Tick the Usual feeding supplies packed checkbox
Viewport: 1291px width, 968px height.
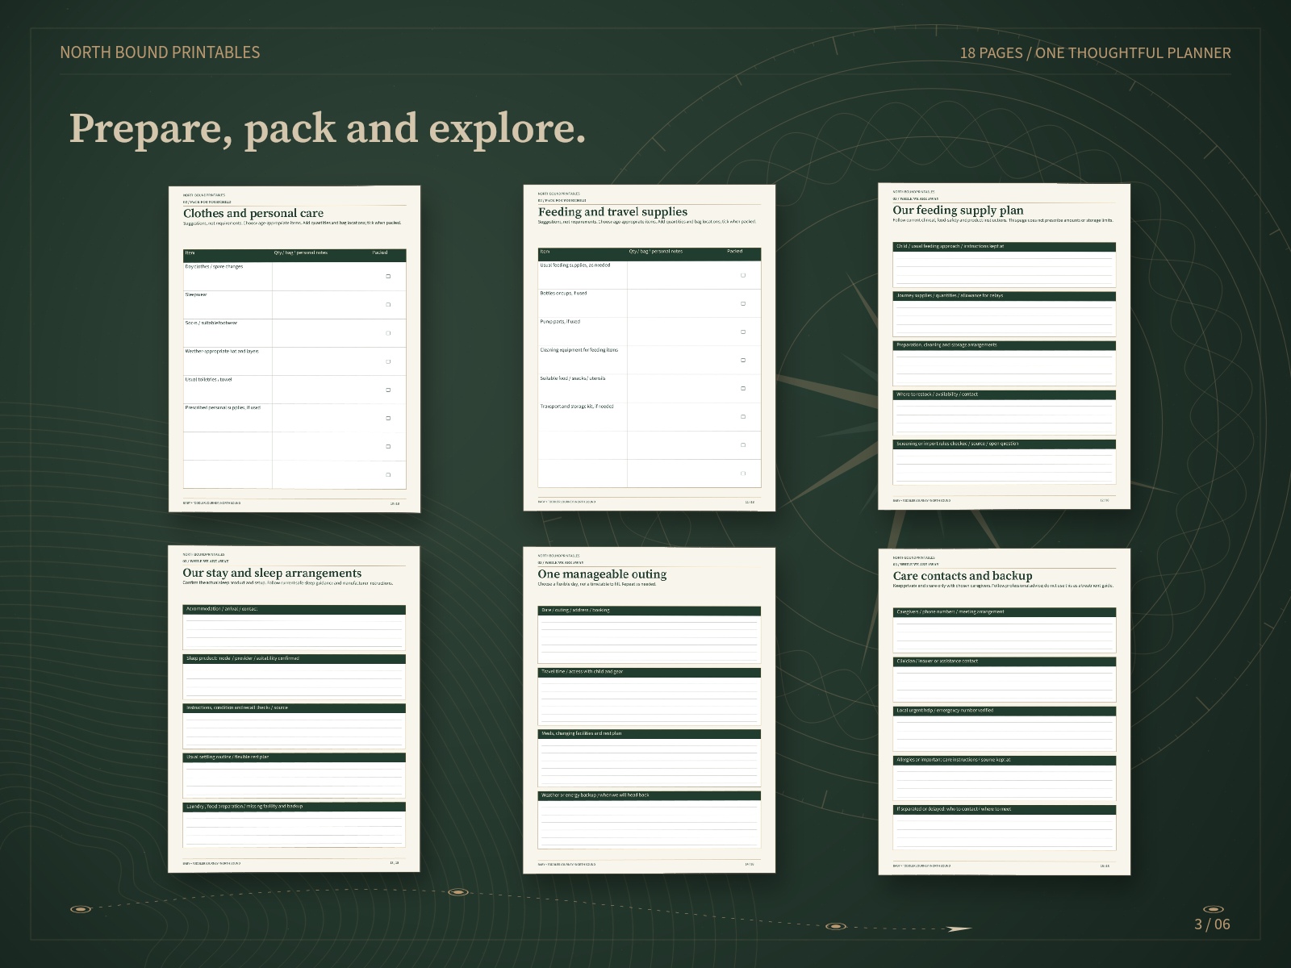click(743, 275)
